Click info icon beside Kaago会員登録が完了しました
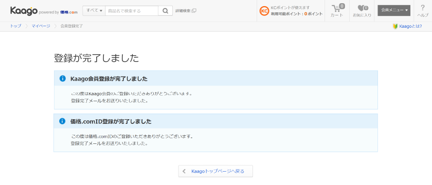 (63, 79)
